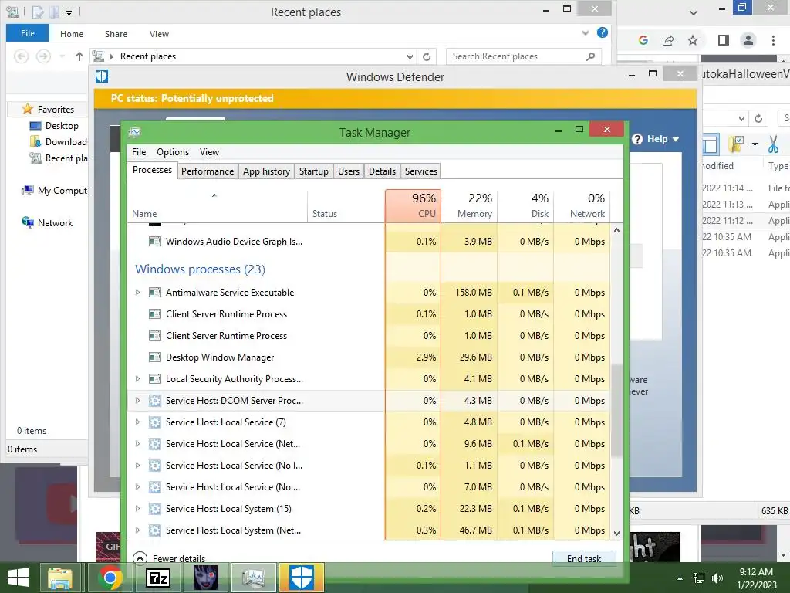Screen dimensions: 790x593
Task: Switch to Task Manager taskbar icon
Action: point(253,578)
